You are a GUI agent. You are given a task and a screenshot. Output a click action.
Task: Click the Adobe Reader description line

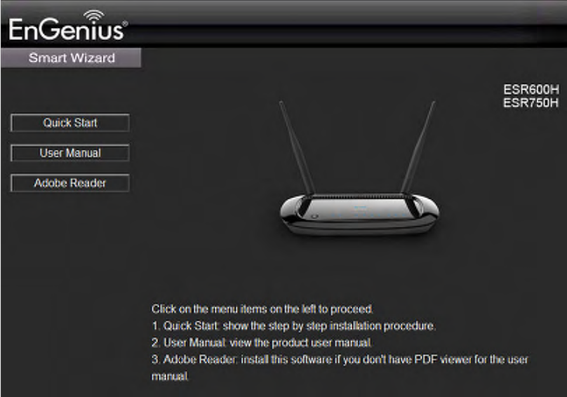pos(340,367)
